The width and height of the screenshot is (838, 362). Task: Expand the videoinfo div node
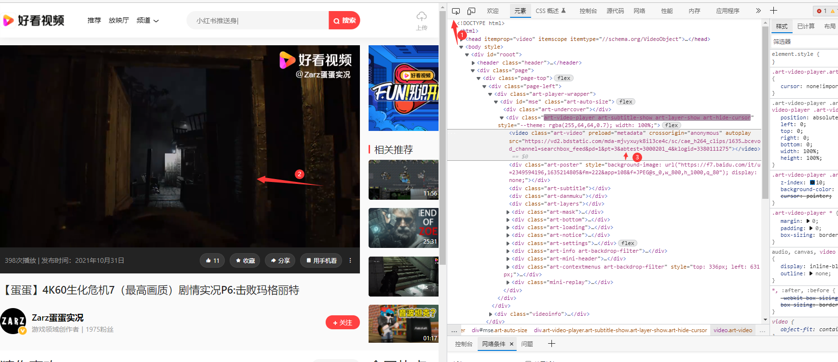pyautogui.click(x=491, y=314)
